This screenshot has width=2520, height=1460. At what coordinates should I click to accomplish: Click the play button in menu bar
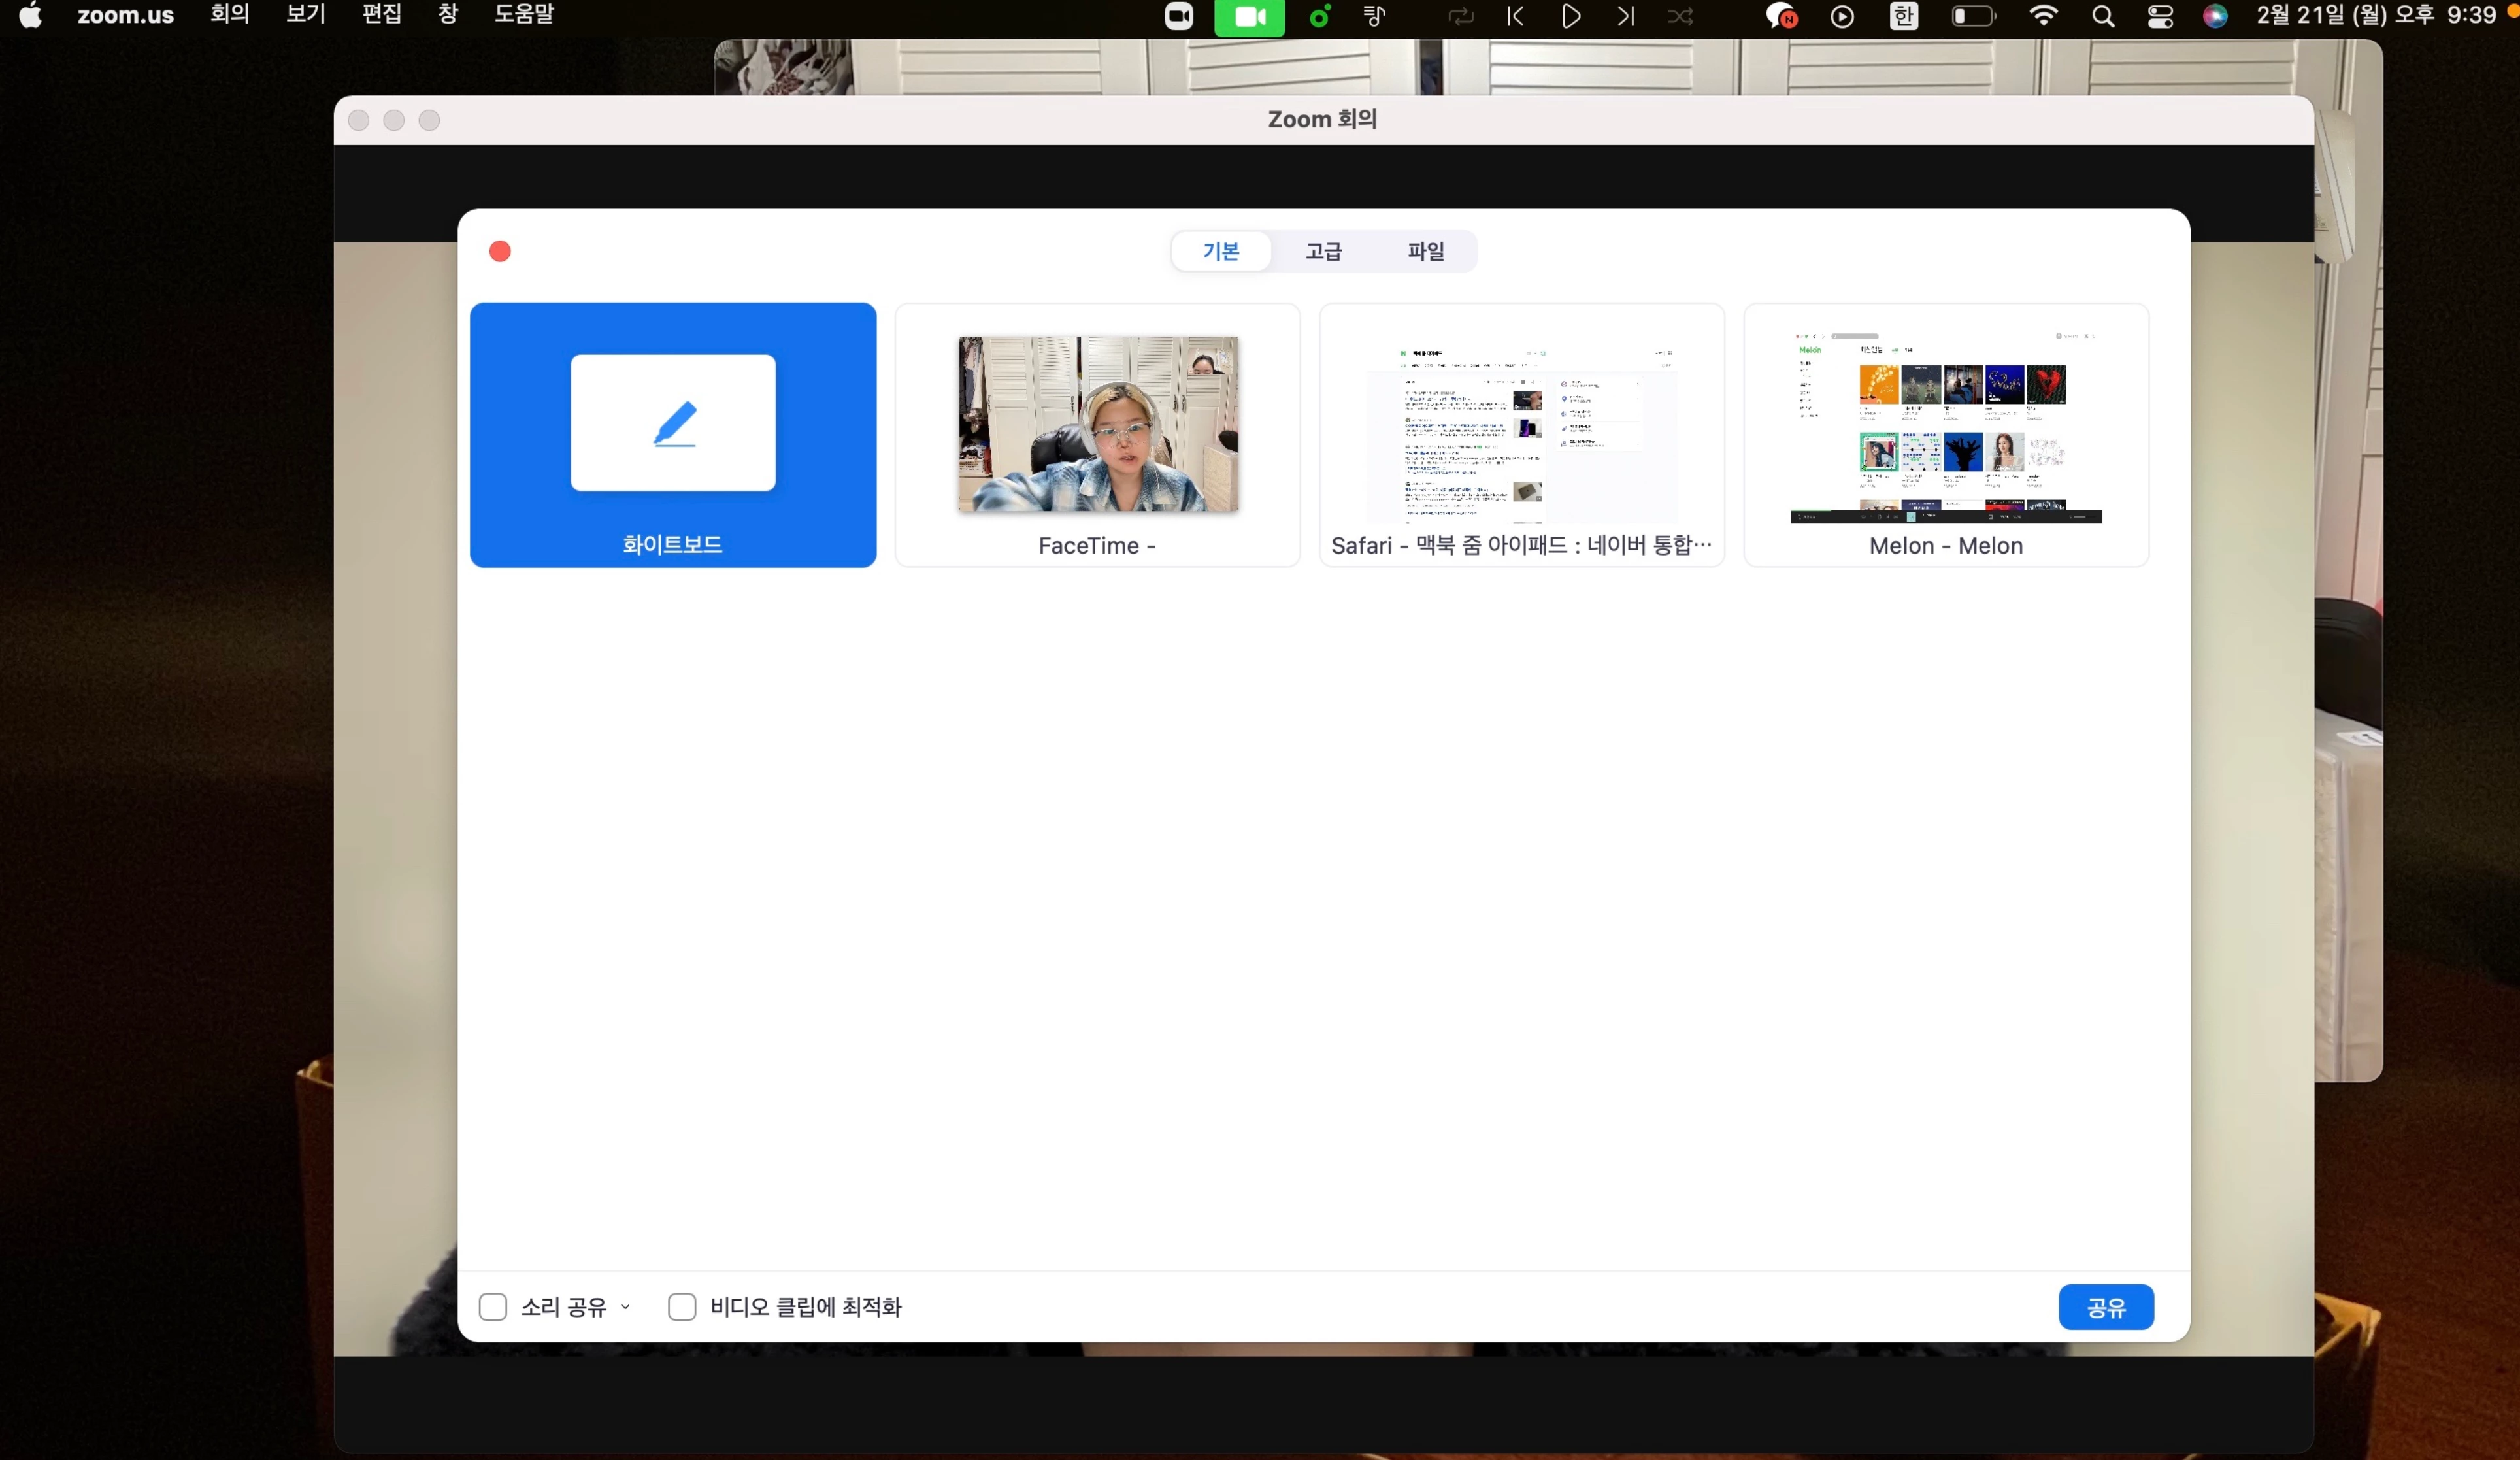(x=1570, y=16)
